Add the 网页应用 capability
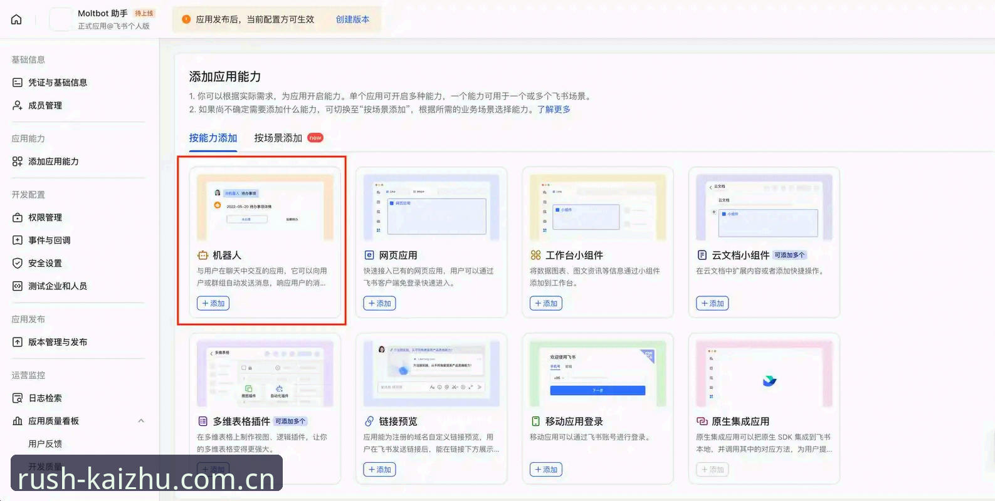Viewport: 995px width, 501px height. click(379, 303)
